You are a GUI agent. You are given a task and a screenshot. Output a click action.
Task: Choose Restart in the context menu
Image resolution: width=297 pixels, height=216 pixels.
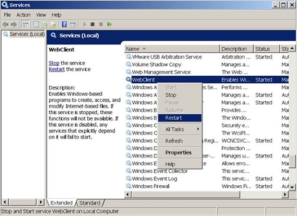click(180, 118)
